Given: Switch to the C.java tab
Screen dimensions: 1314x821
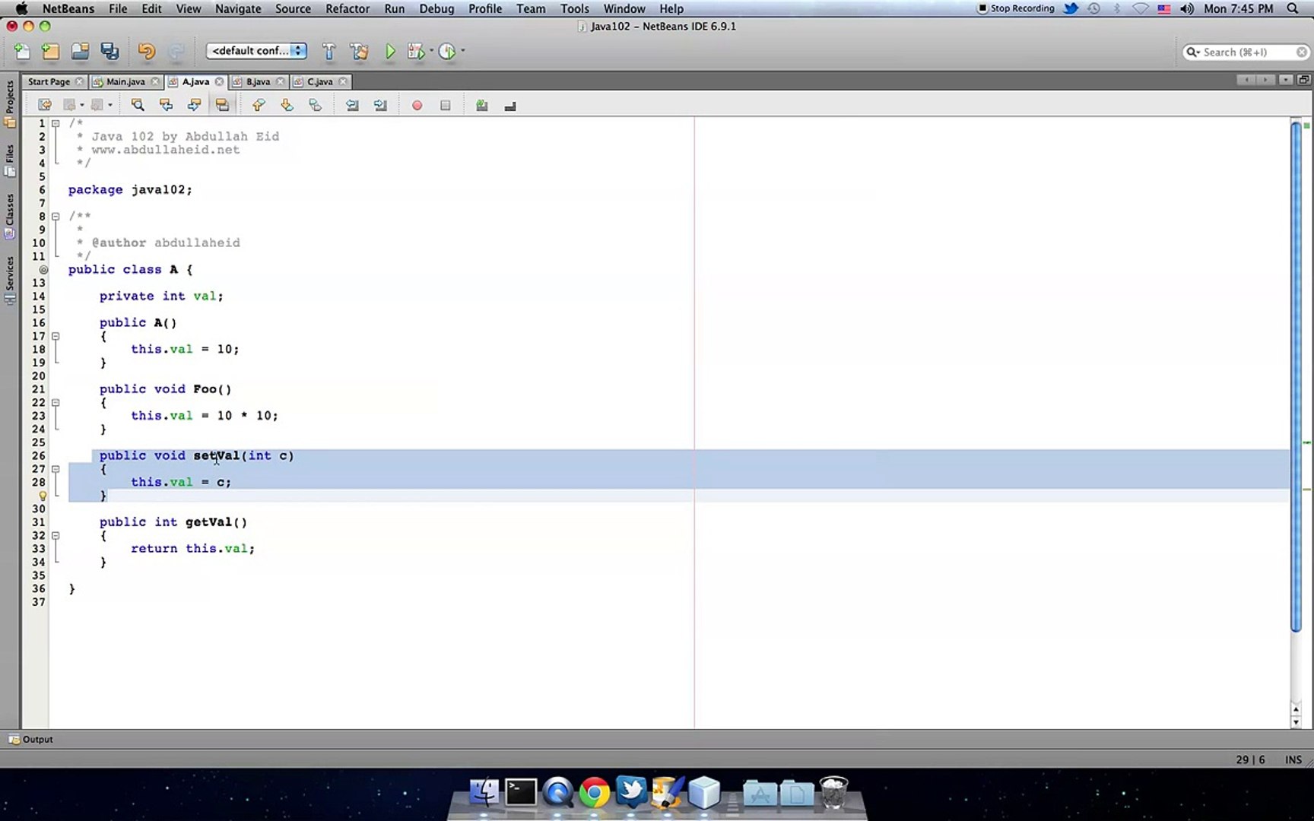Looking at the screenshot, I should (320, 81).
